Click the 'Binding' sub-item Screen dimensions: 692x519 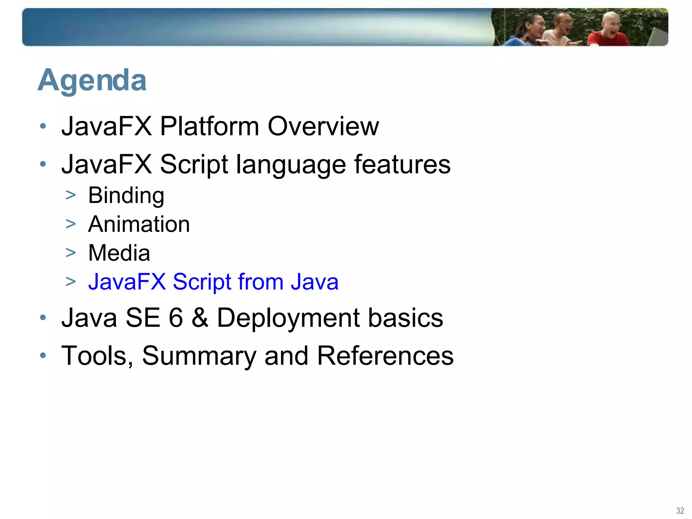click(x=126, y=196)
